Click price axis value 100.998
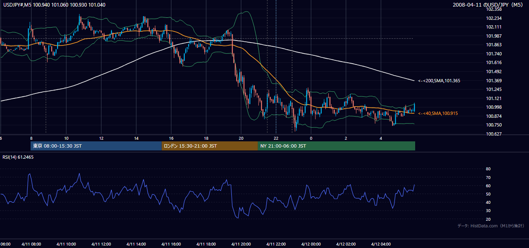Image resolution: width=529 pixels, height=248 pixels. pos(494,107)
